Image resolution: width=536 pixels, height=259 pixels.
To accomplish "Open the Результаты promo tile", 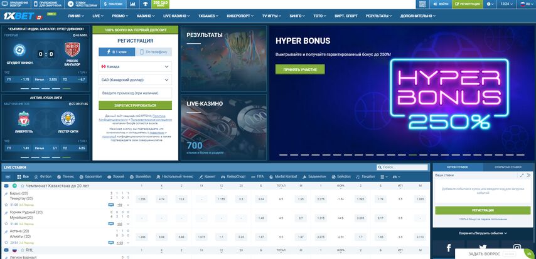I will [223, 58].
